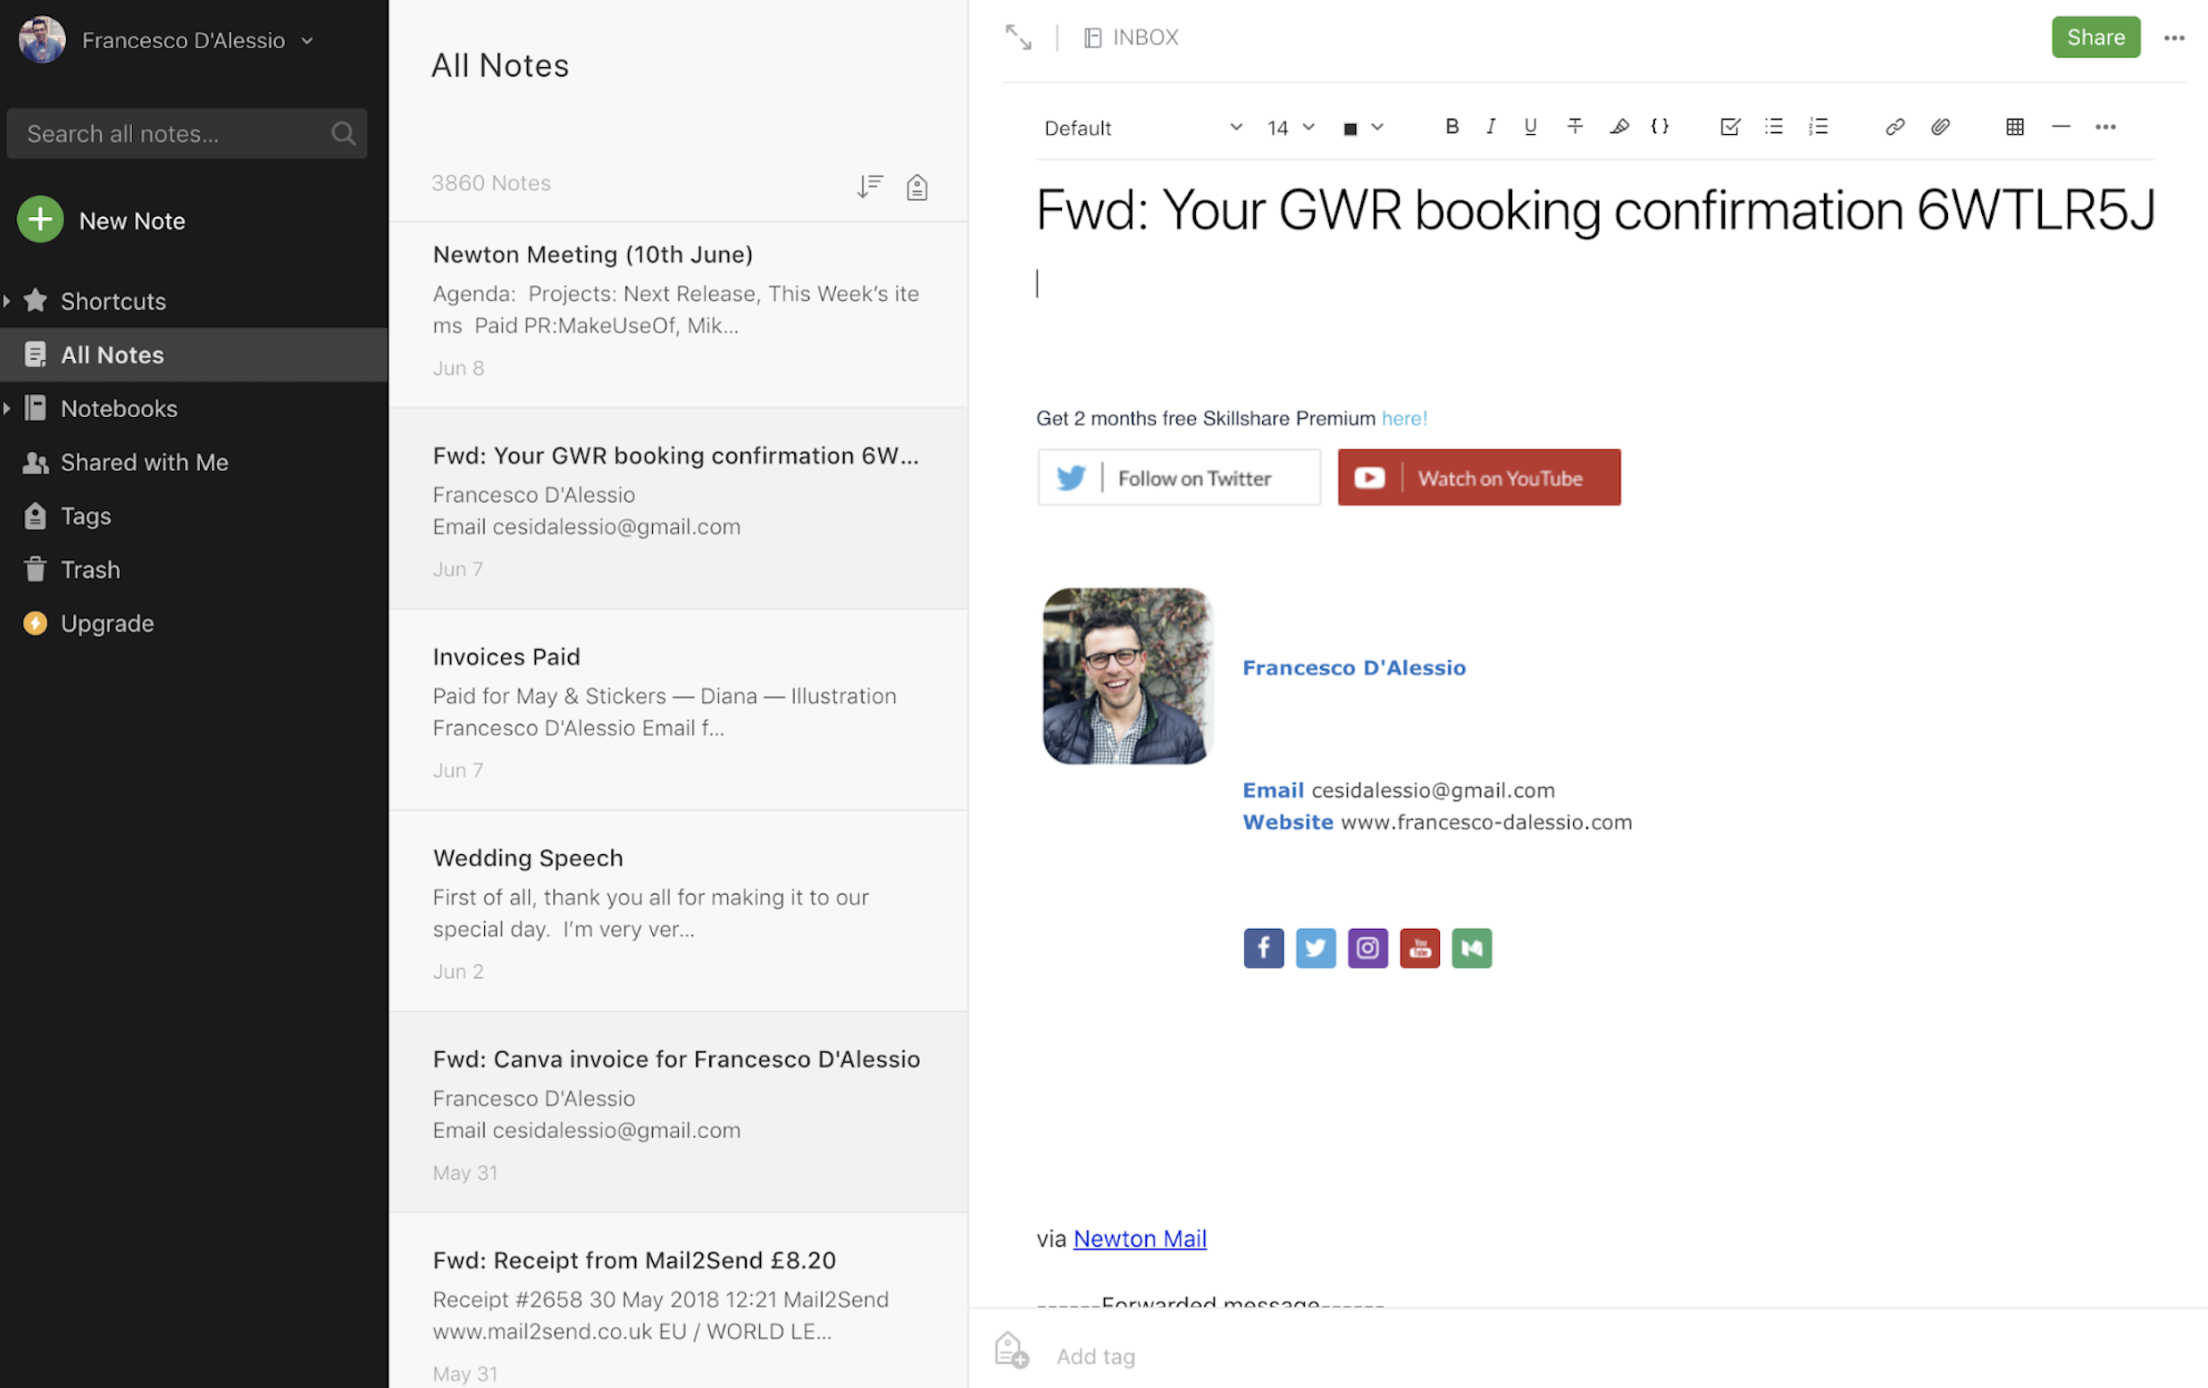Open the Wedding Speech note
2208x1388 pixels.
click(x=678, y=911)
